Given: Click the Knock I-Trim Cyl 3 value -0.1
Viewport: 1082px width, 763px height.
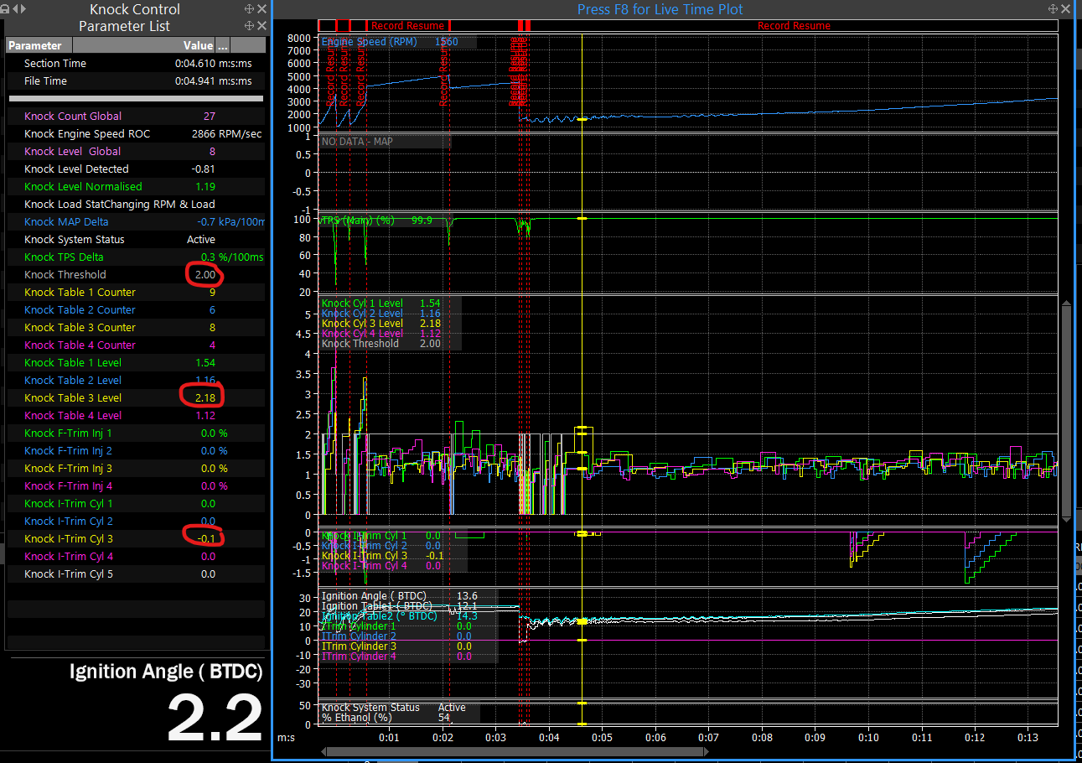Looking at the screenshot, I should 205,539.
